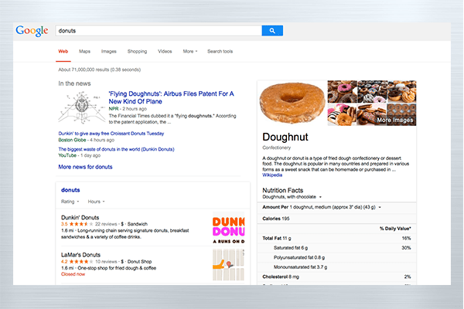
Task: Expand the Rating filter dropdown
Action: pos(70,202)
